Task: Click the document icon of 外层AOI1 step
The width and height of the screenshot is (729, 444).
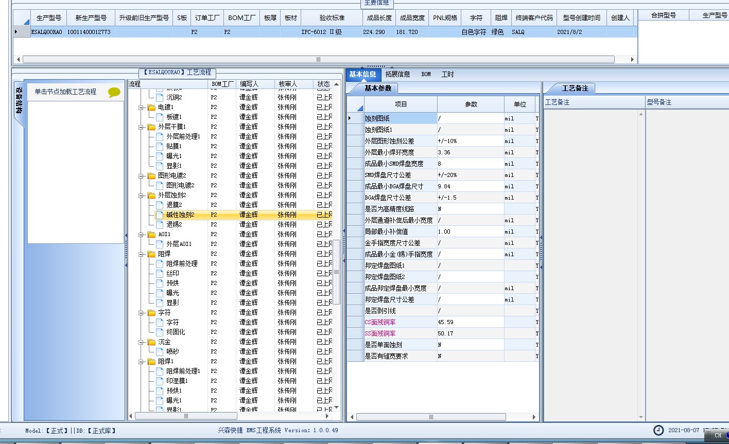Action: (x=160, y=244)
